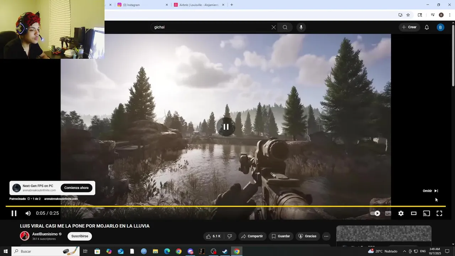This screenshot has width=455, height=256.
Task: Open Microsoft Edge from taskbar
Action: pos(167,251)
